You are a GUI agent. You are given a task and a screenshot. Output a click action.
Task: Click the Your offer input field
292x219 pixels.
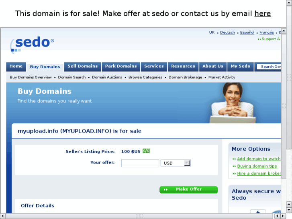coord(140,163)
